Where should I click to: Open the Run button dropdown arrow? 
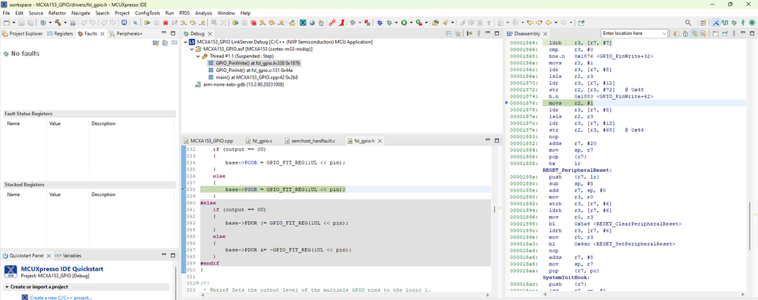tap(411, 23)
